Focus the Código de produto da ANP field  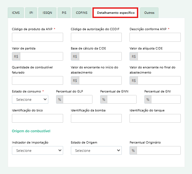[37, 37]
